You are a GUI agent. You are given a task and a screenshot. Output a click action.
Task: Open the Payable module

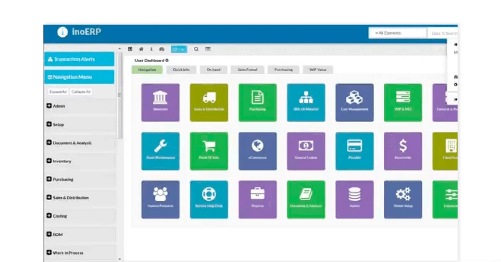(354, 151)
